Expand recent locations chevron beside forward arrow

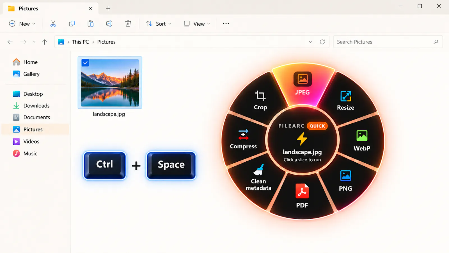click(34, 42)
